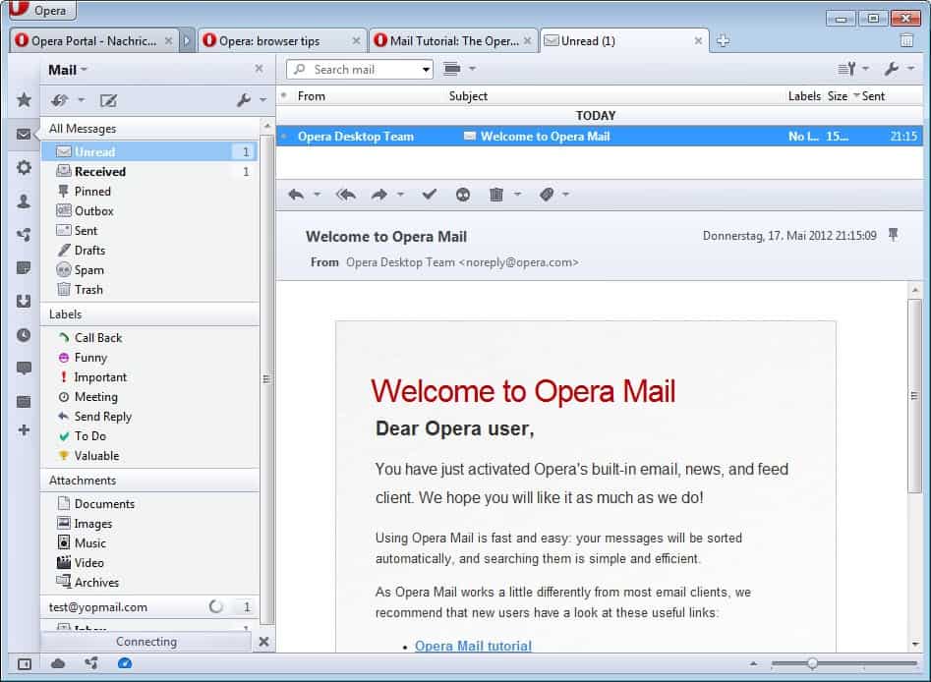
Task: Expand the Reply dropdown arrow
Action: (x=318, y=195)
